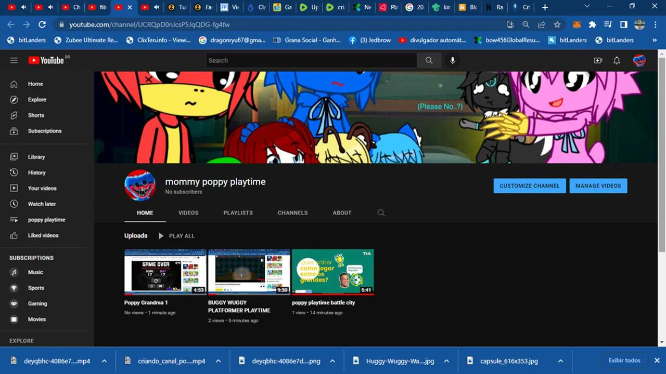The width and height of the screenshot is (666, 374).
Task: Open a new browser tab
Action: tap(545, 7)
